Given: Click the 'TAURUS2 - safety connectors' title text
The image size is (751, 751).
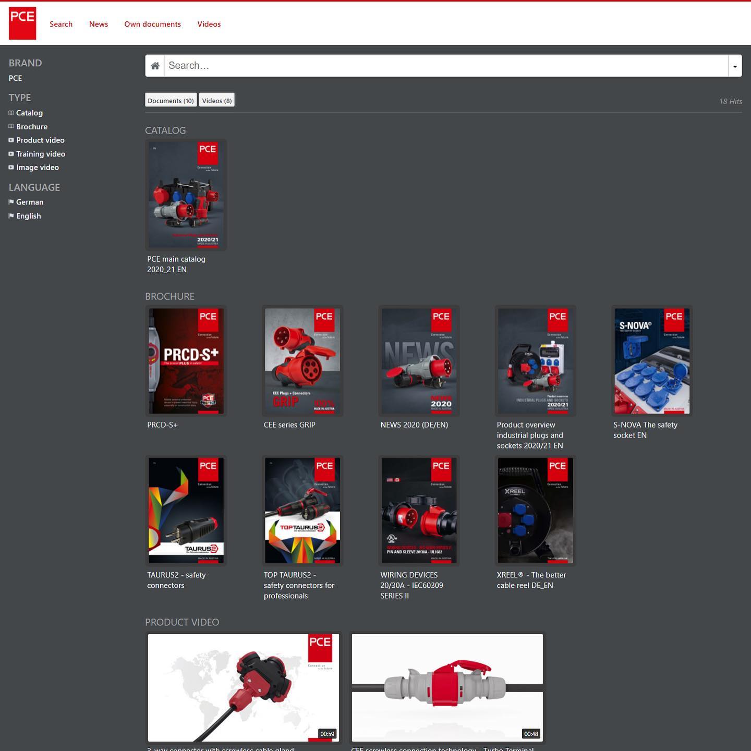Looking at the screenshot, I should click(176, 580).
